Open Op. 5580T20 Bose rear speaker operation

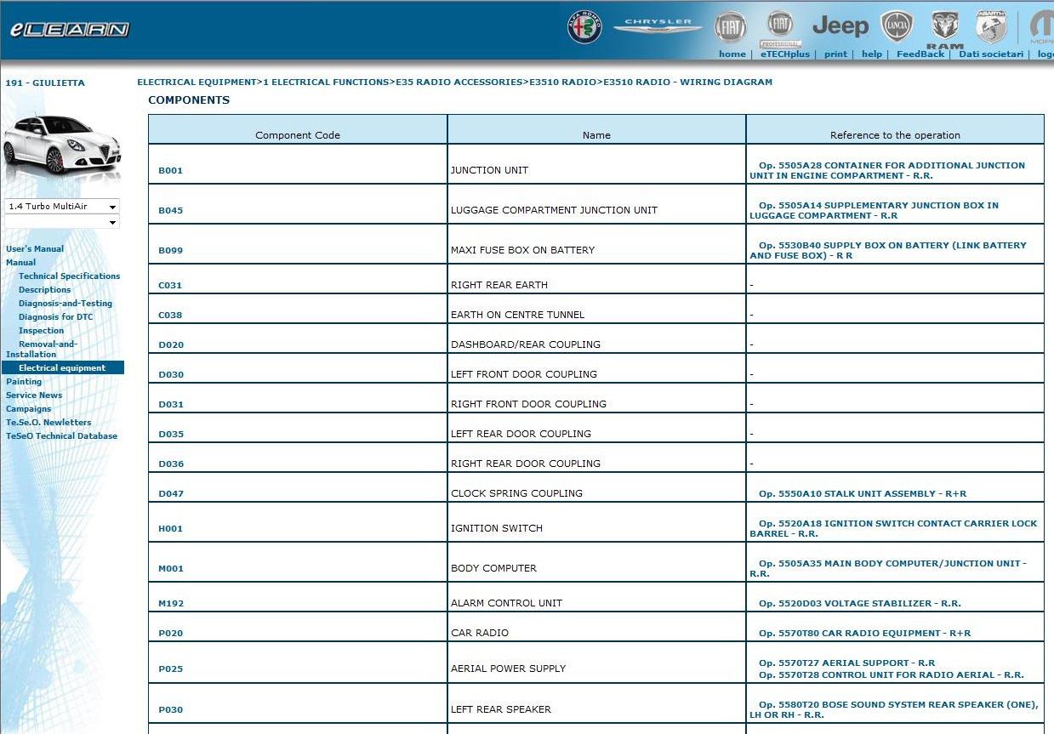coord(894,709)
